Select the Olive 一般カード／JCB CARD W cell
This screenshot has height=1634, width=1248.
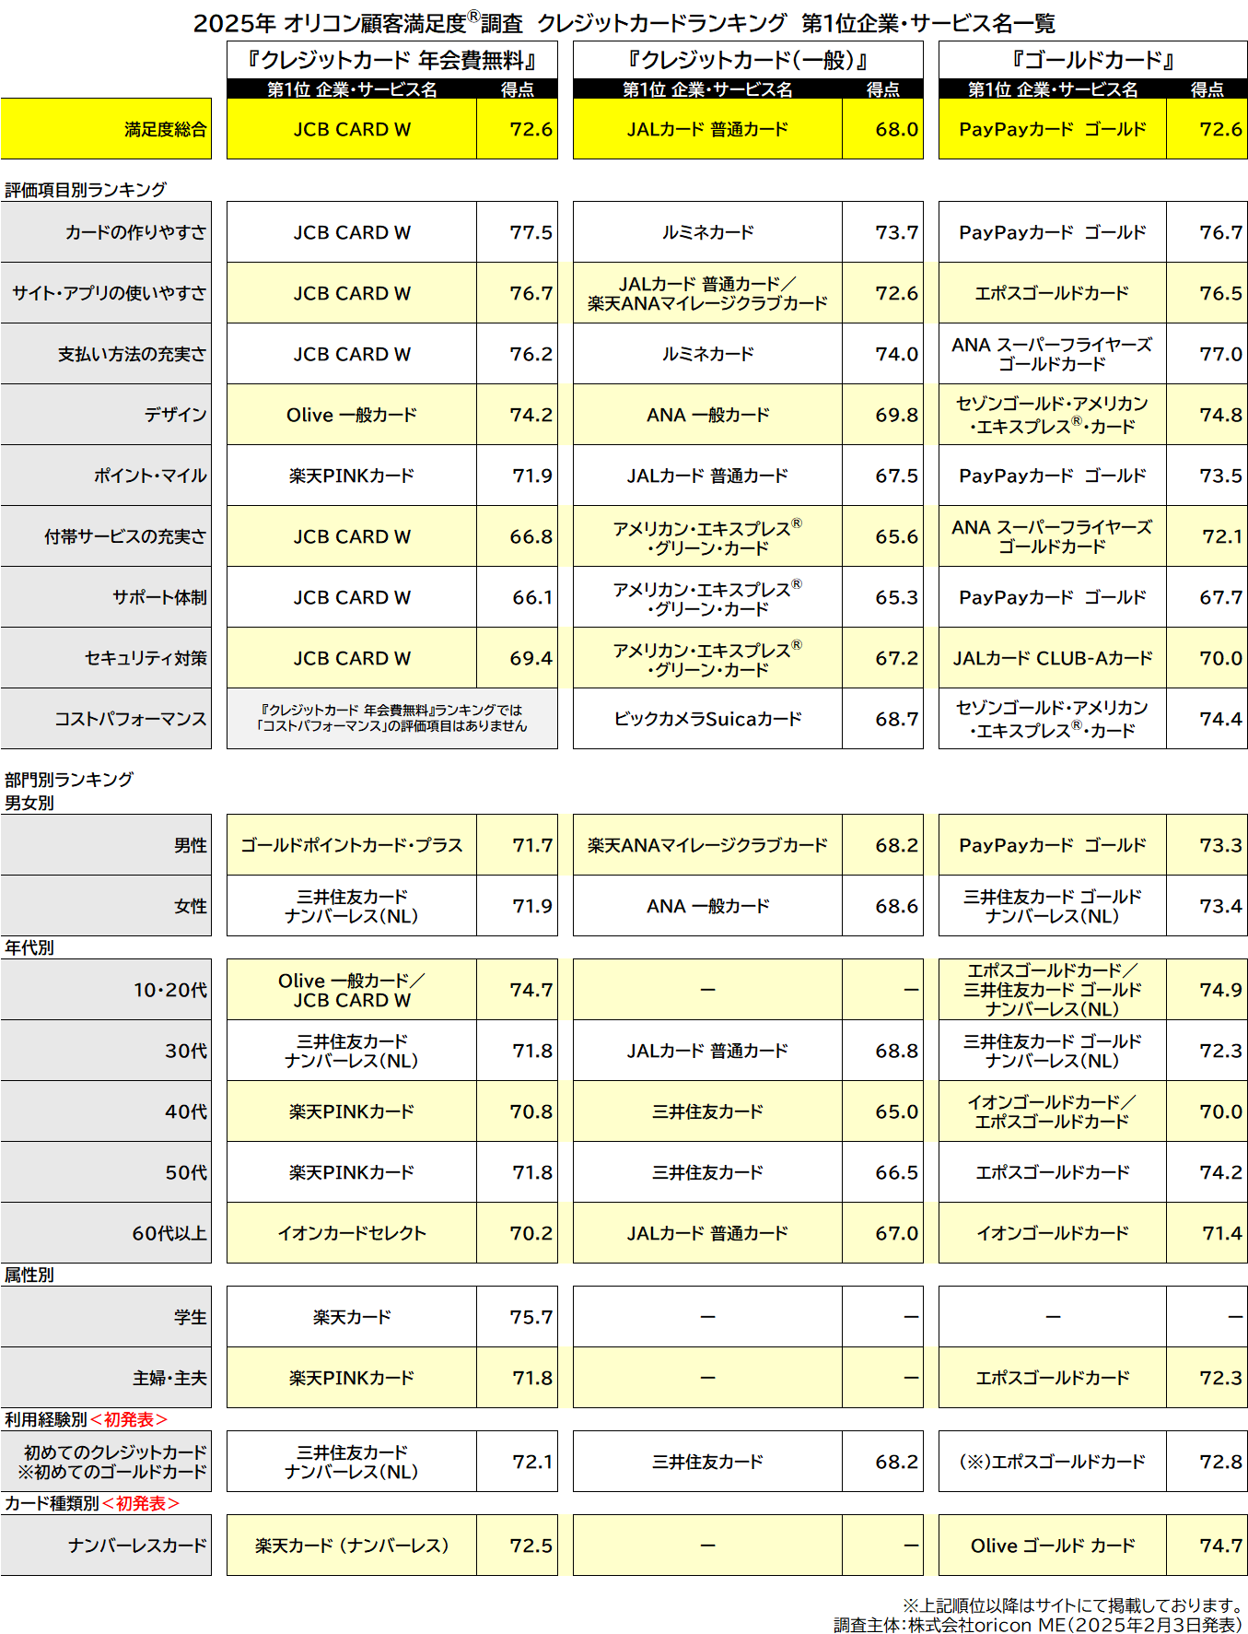[352, 990]
